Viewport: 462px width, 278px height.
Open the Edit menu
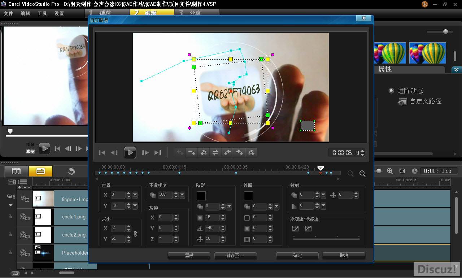coord(25,13)
